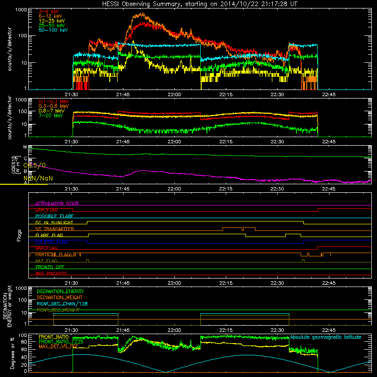377x377 pixels.
Task: Click the 25-50 keV legend label
Action: pos(52,25)
